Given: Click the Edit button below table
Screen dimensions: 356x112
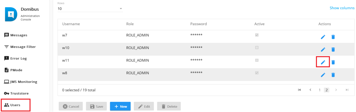Looking at the screenshot, I should pos(144,106).
